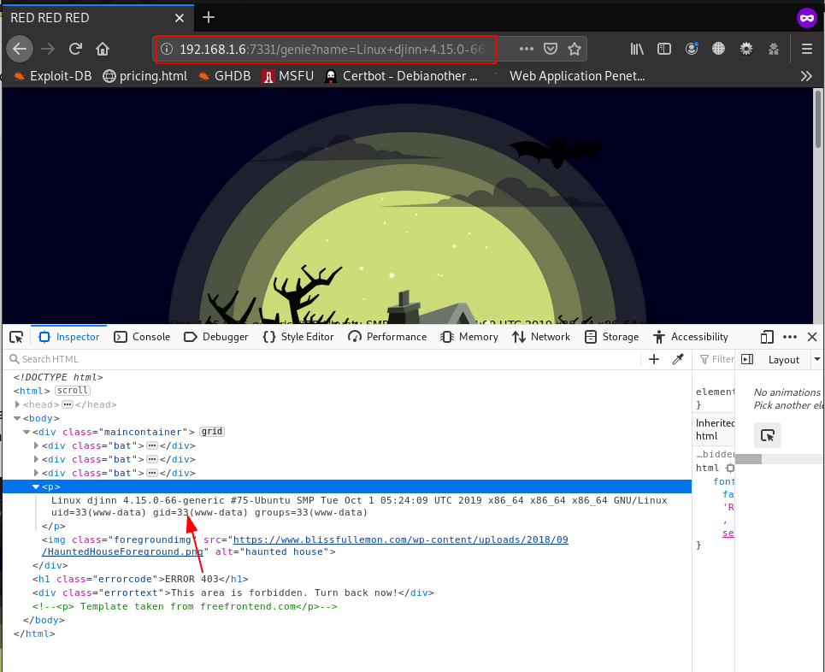Select the errortext div line
The height and width of the screenshot is (672, 825).
tap(233, 592)
